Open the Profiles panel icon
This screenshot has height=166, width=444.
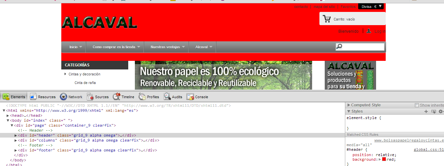pyautogui.click(x=142, y=97)
